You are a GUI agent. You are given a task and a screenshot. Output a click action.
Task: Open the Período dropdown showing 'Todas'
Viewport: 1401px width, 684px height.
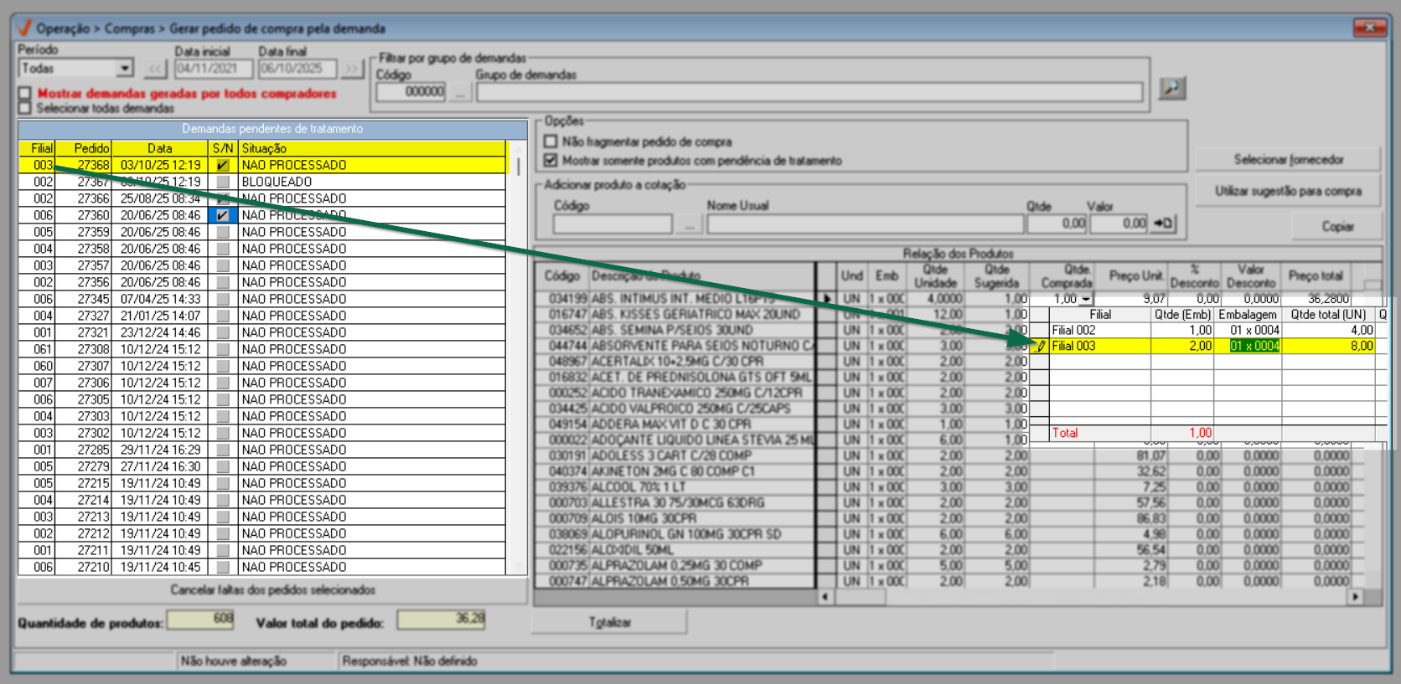pos(125,69)
